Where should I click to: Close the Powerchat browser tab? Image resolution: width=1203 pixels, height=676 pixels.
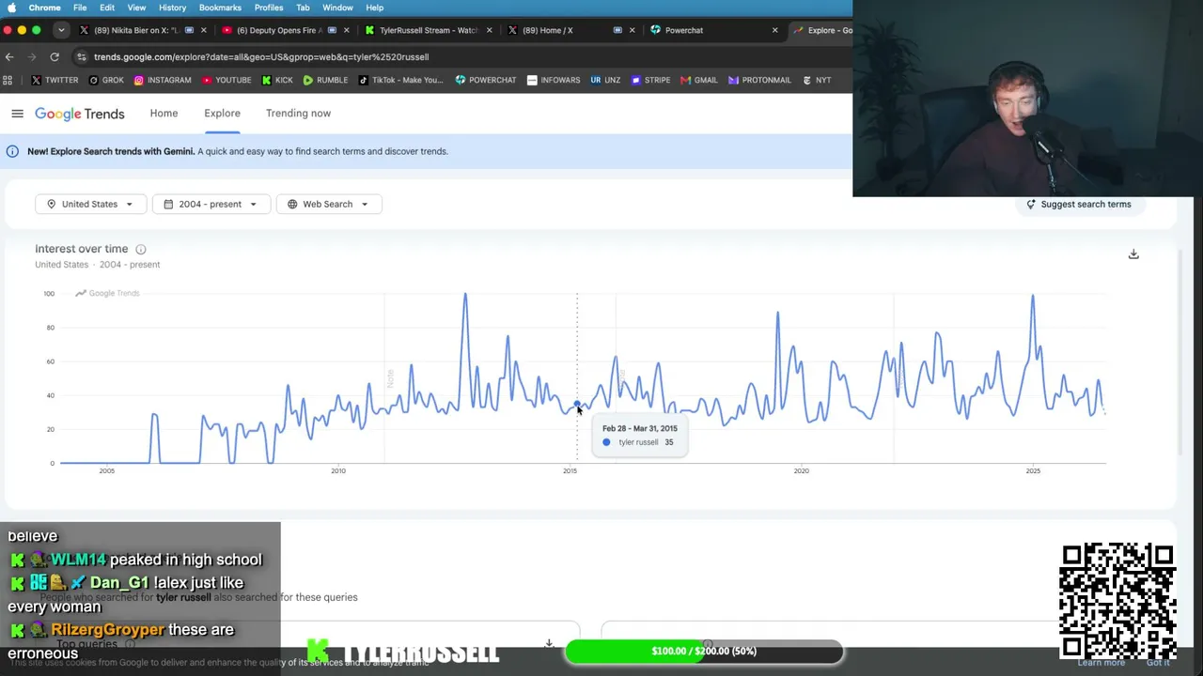774,30
